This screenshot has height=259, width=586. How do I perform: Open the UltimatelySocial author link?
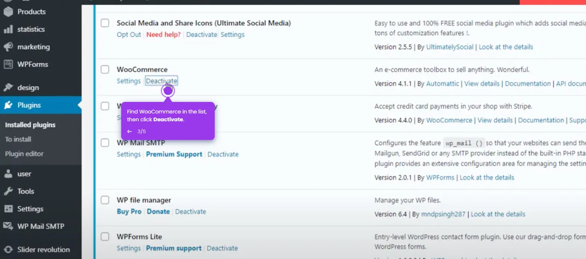[450, 47]
